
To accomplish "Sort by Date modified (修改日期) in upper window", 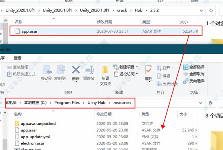I will 104,22.
